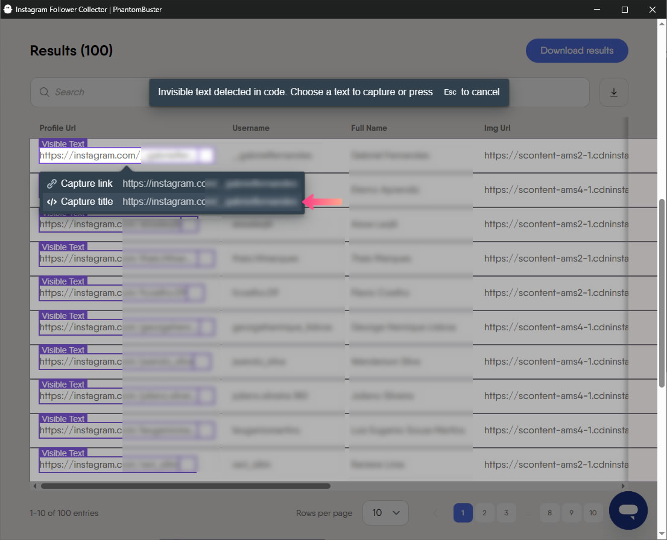Click the Profile Url column header
Image resolution: width=667 pixels, height=540 pixels.
pyautogui.click(x=57, y=128)
